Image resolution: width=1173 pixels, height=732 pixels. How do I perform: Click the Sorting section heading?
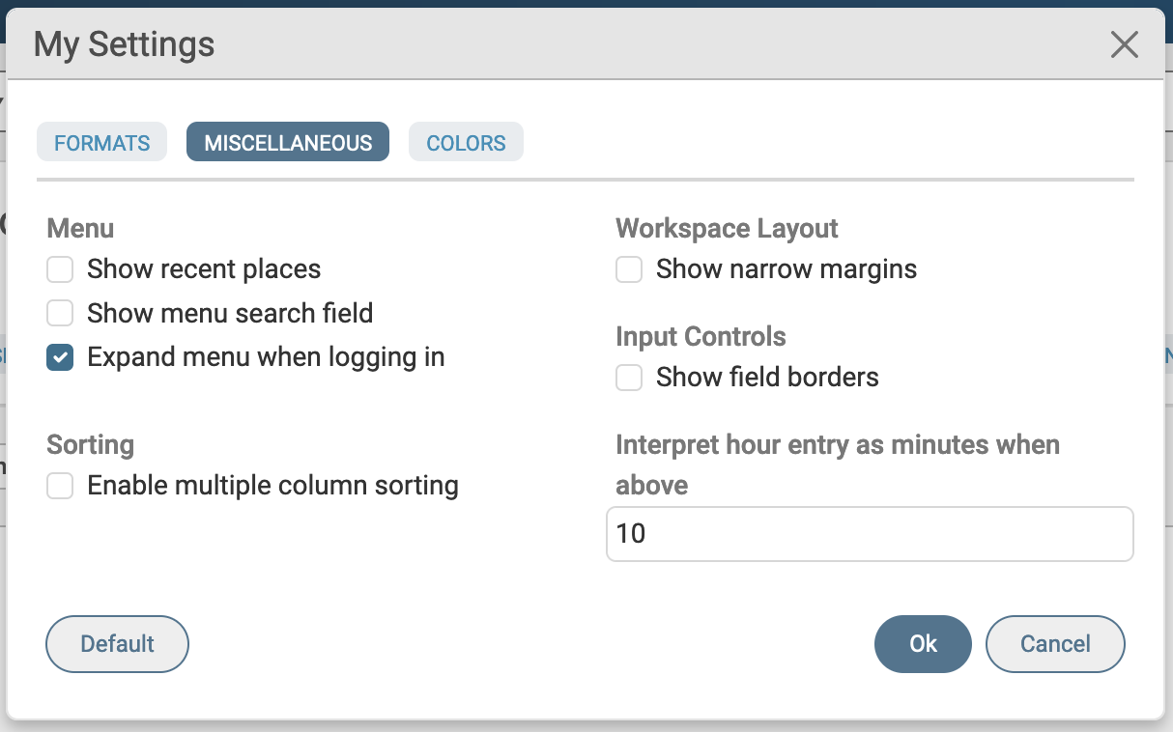[x=90, y=444]
